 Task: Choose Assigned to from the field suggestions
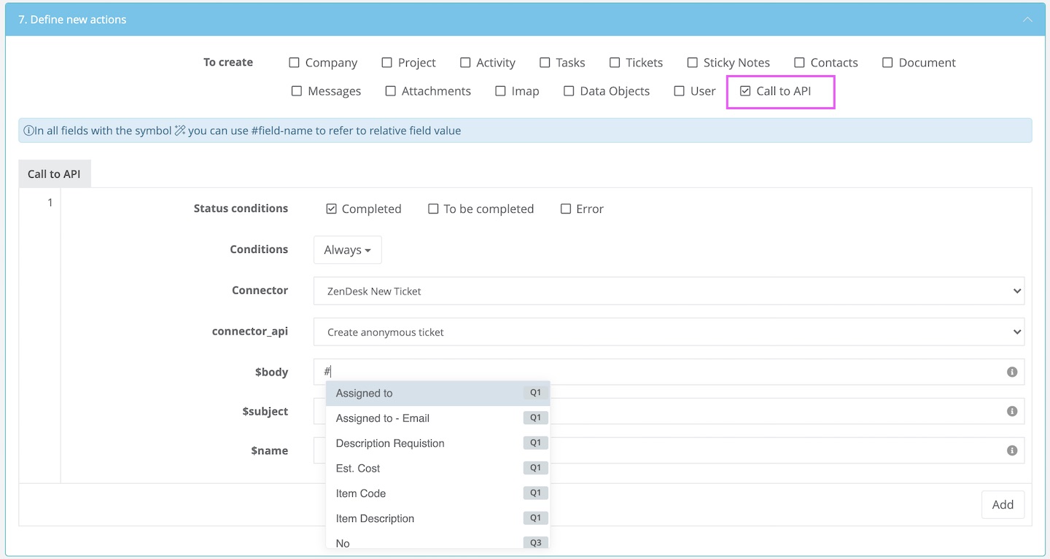364,393
